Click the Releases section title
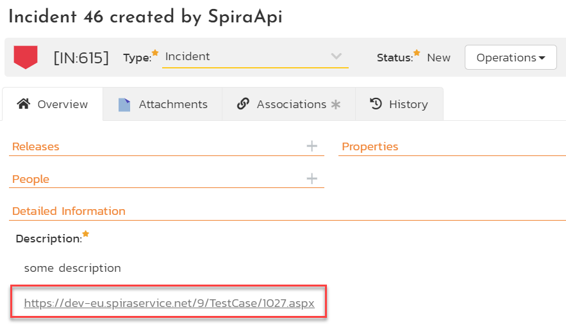566x330 pixels. pos(35,146)
